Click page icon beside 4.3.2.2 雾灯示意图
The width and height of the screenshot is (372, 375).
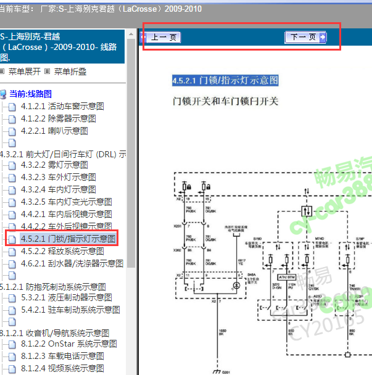coord(12,166)
